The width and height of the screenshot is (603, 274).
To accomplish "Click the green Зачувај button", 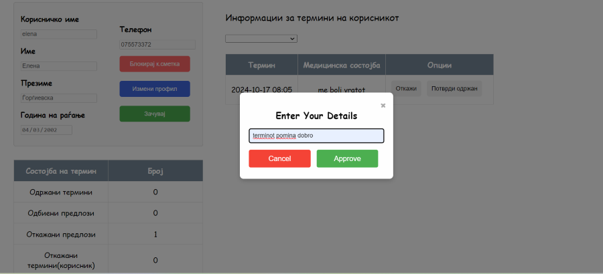I will [155, 114].
